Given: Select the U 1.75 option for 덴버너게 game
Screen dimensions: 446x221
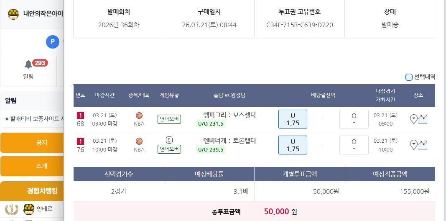Looking at the screenshot, I should [293, 145].
